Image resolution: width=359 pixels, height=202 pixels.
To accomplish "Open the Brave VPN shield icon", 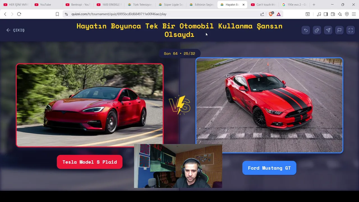I will coord(347,14).
